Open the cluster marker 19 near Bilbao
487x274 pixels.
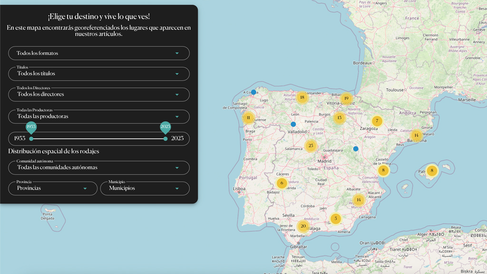point(346,98)
